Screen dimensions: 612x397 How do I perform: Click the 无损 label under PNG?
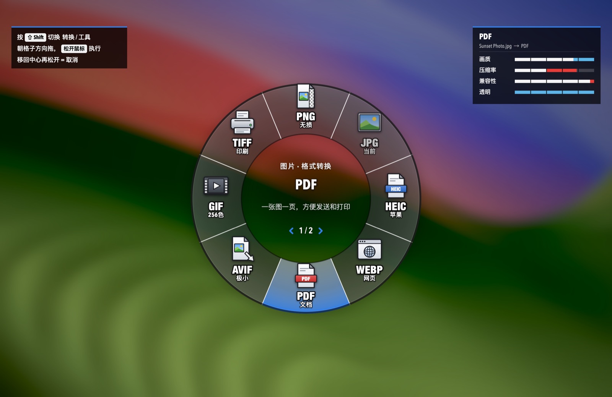pos(306,125)
